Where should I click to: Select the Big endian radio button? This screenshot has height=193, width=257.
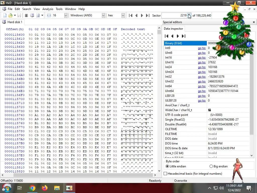pos(211,166)
